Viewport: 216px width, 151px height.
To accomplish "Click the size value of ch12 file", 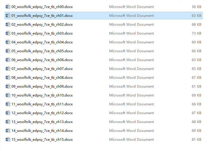I will click(197, 113).
